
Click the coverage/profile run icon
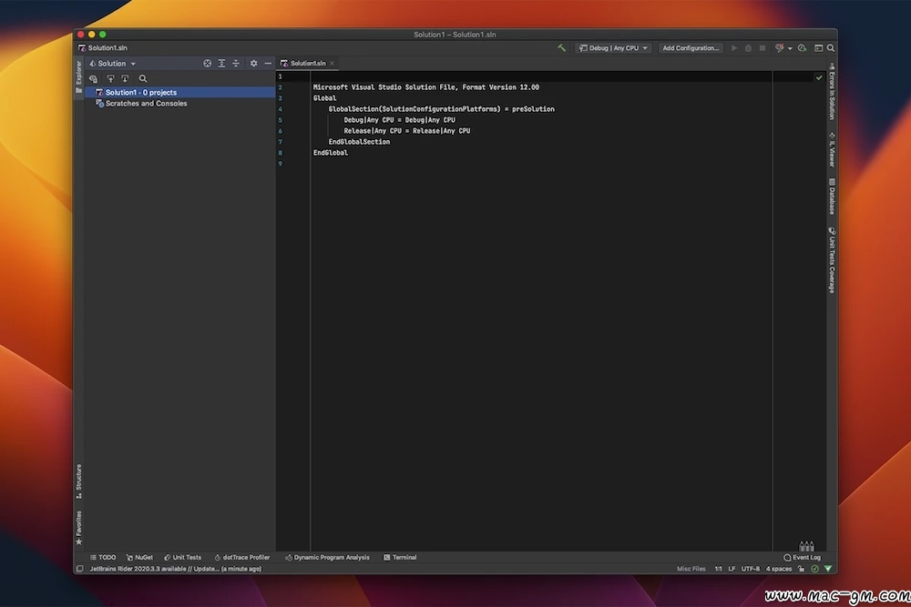point(779,48)
